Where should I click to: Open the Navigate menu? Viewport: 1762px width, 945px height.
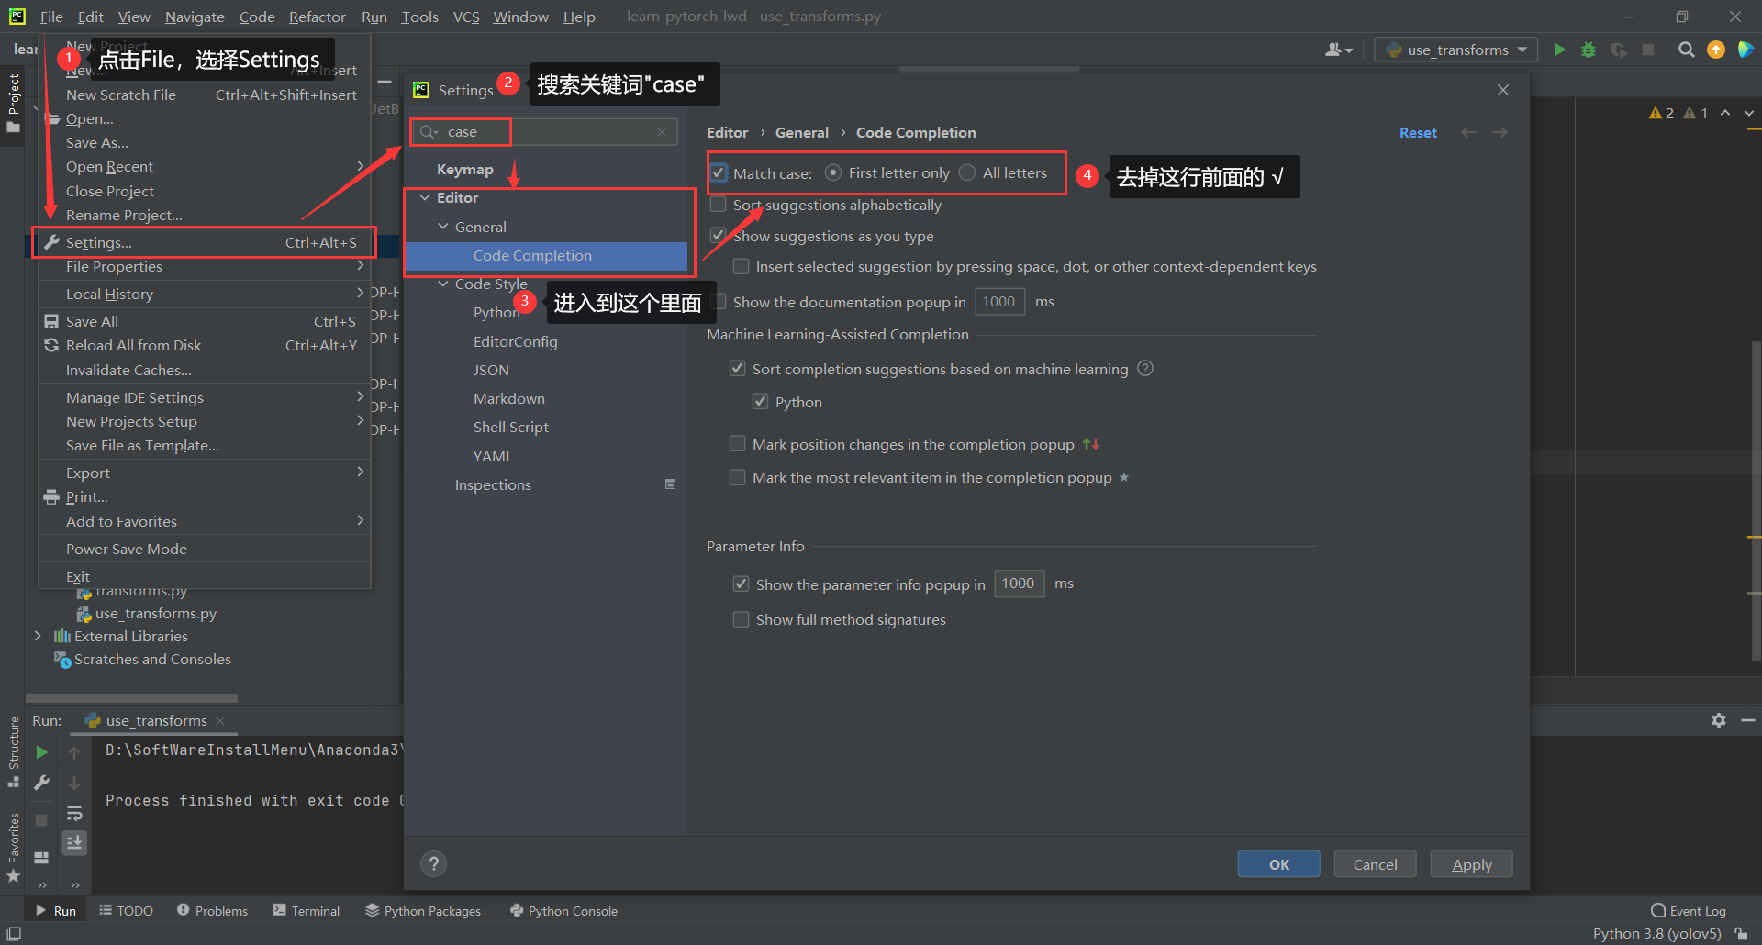195,17
